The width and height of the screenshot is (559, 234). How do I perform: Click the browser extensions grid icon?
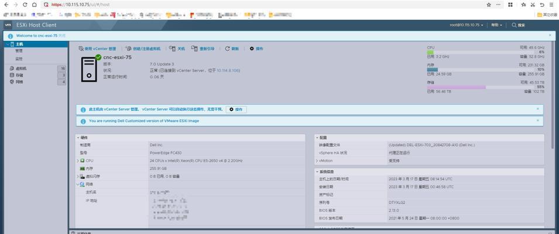[510, 5]
